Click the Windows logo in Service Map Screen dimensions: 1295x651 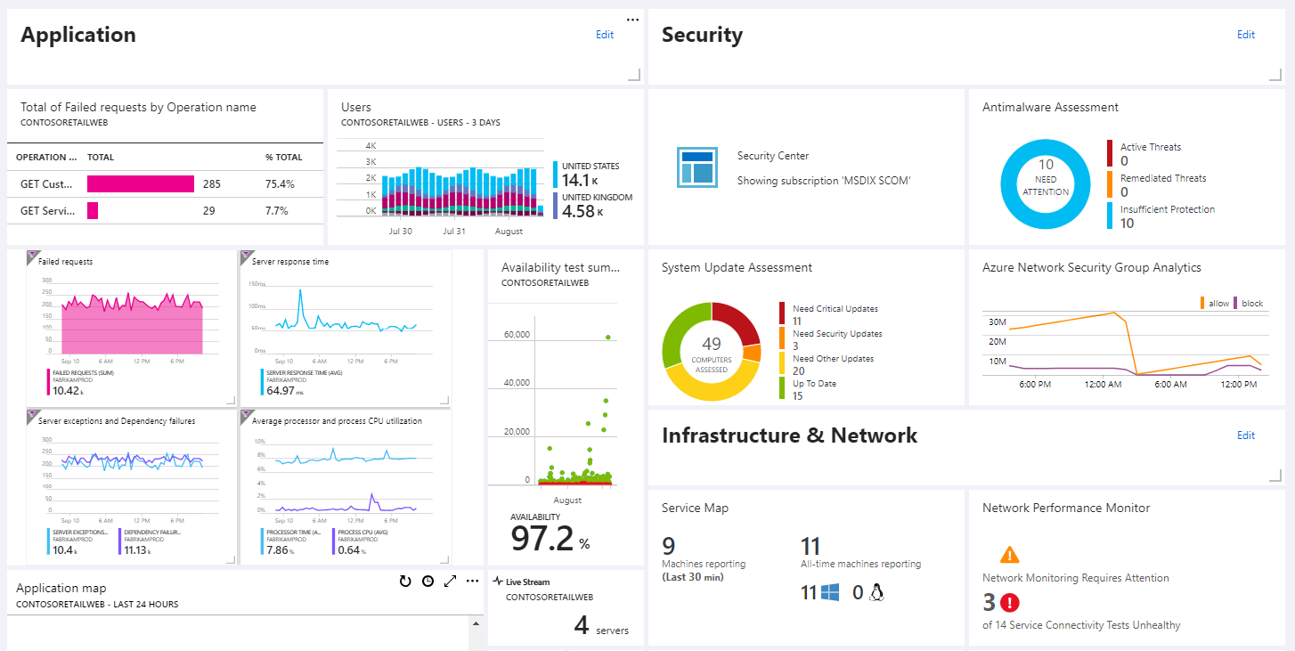pos(830,592)
